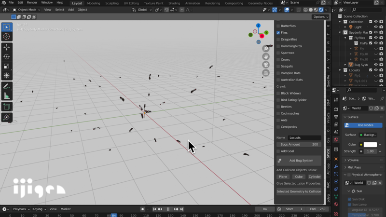Open the Render properties tab icon

[x=336, y=109]
